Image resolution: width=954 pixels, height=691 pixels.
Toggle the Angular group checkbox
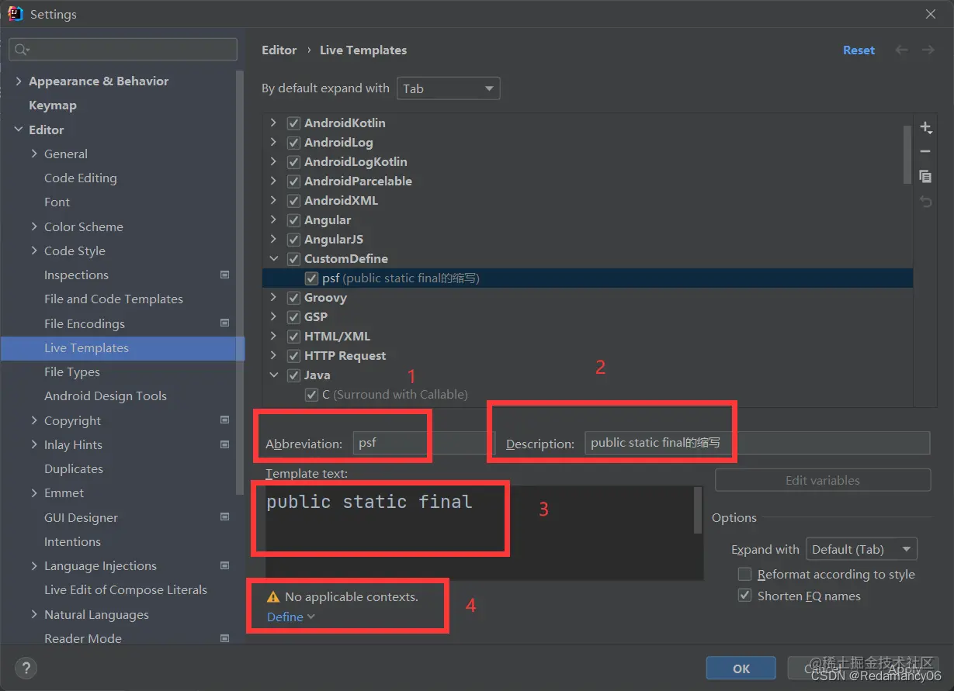(293, 220)
